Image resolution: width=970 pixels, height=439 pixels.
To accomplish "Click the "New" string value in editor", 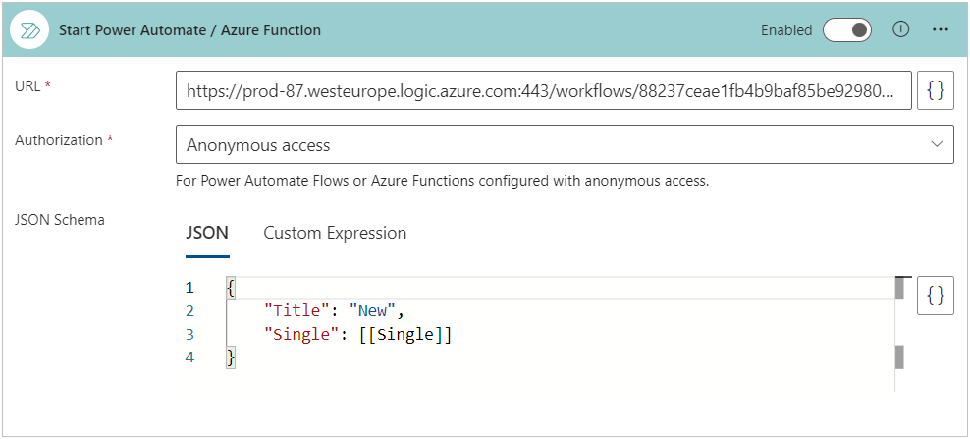I will point(373,311).
